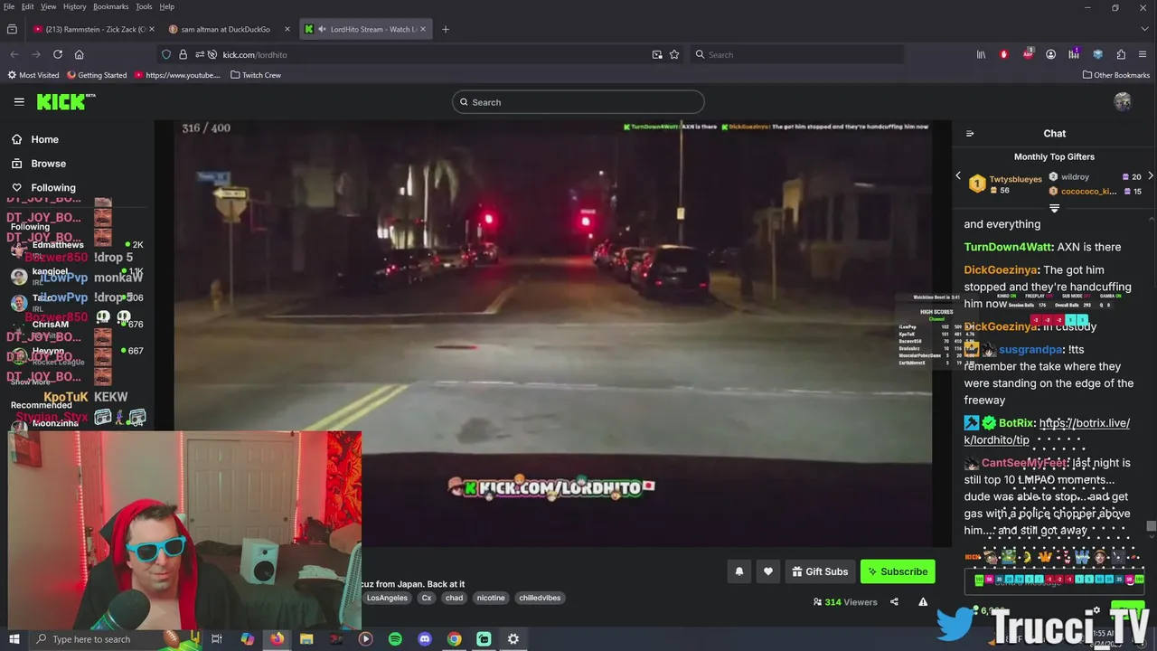Viewport: 1157px width, 651px height.
Task: Select the LordHito Stream tab
Action: 366,29
